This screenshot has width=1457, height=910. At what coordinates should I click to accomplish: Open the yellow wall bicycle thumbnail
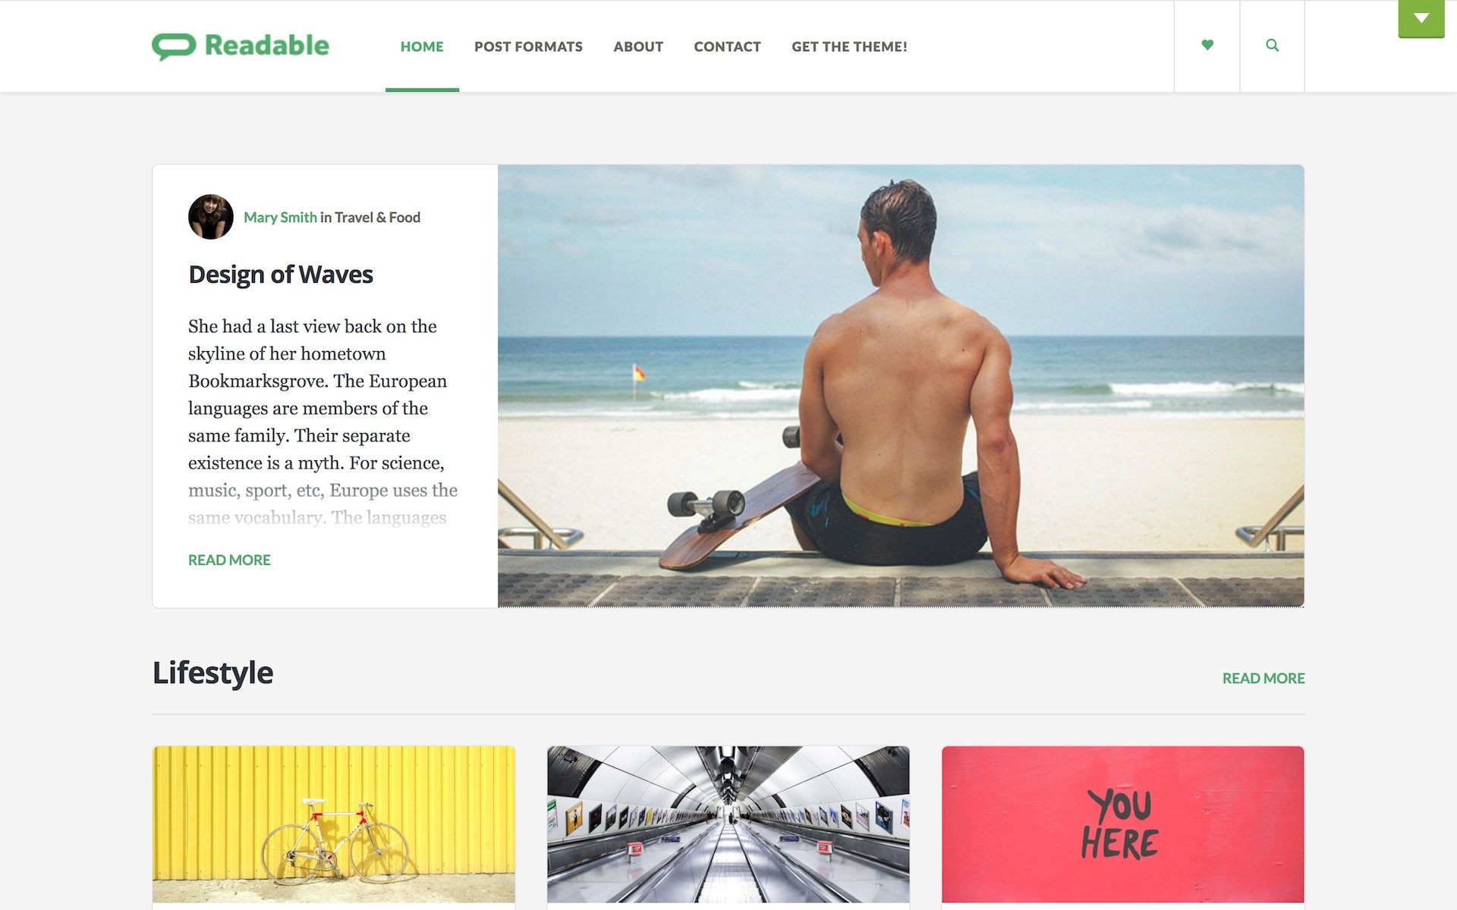pos(334,824)
